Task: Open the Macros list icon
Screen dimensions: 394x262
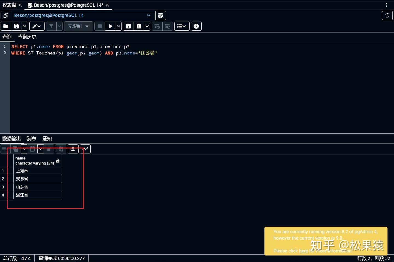Action: pyautogui.click(x=182, y=26)
